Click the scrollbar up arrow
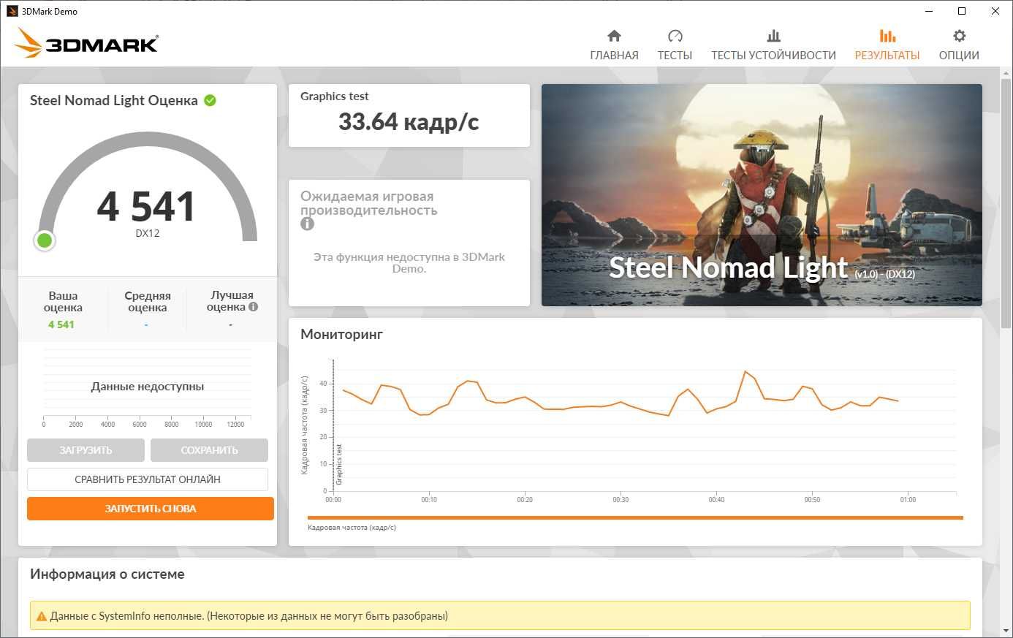This screenshot has height=638, width=1013. tap(1006, 72)
